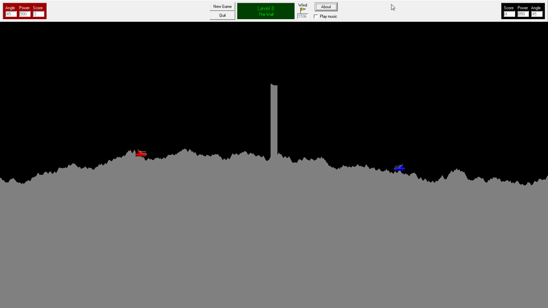
Task: Click 'The Wall' level name text
Action: 266,15
